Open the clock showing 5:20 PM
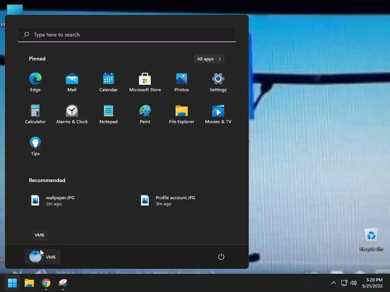Image resolution: width=390 pixels, height=292 pixels. point(372,283)
